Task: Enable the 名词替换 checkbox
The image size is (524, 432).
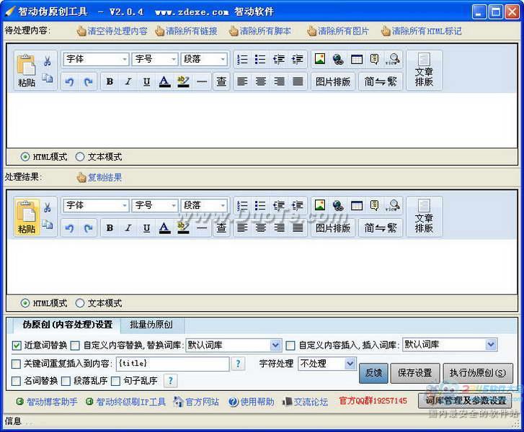Action: click(16, 381)
